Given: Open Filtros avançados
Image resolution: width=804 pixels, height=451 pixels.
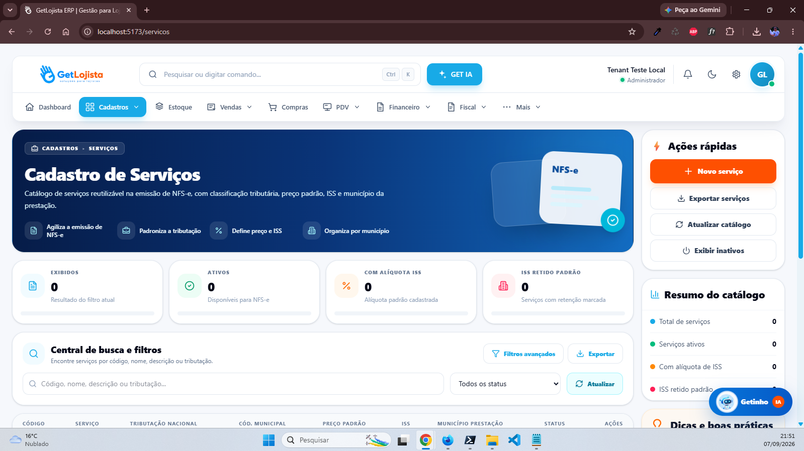Looking at the screenshot, I should click(523, 354).
